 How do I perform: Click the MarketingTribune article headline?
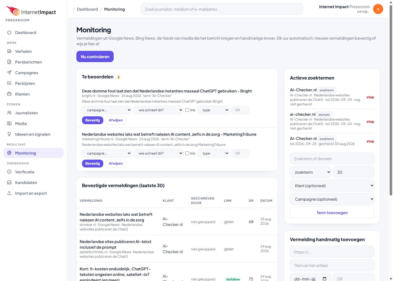pyautogui.click(x=169, y=134)
